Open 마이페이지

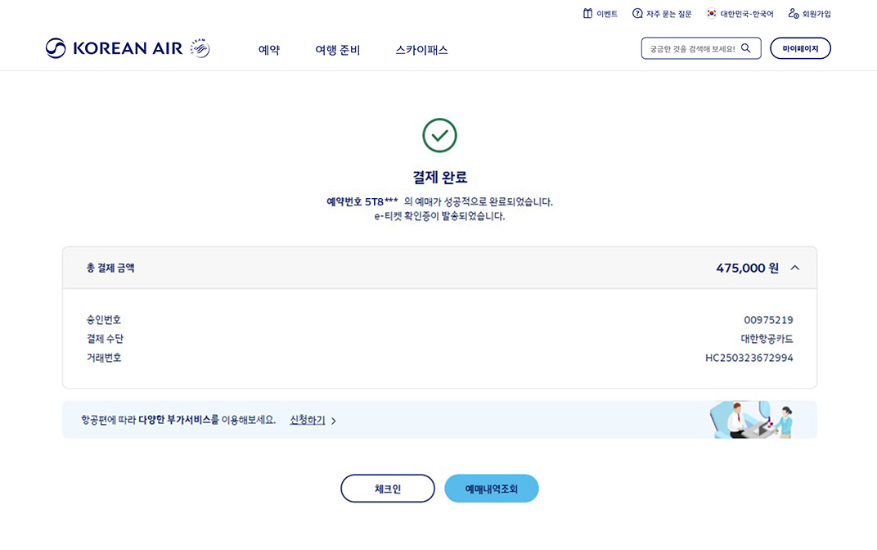pyautogui.click(x=800, y=47)
